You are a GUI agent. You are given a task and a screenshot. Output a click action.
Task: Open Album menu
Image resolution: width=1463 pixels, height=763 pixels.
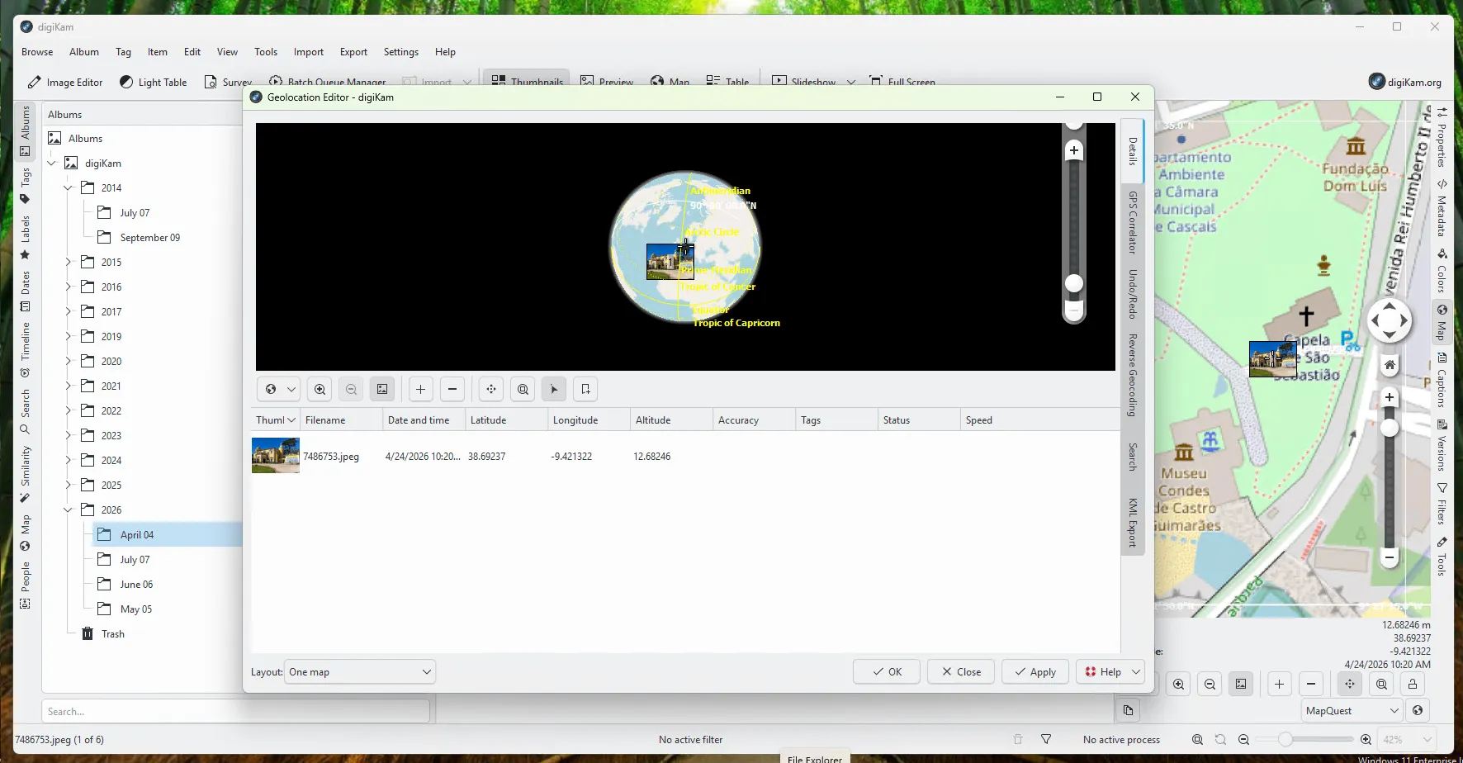[x=84, y=52]
